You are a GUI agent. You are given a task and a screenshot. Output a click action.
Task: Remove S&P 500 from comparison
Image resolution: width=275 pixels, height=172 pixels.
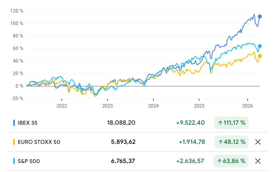pyautogui.click(x=257, y=161)
